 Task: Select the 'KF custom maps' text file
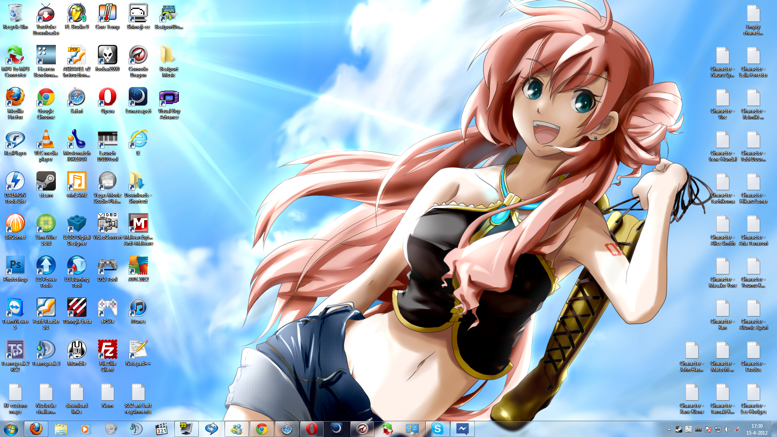(15, 398)
